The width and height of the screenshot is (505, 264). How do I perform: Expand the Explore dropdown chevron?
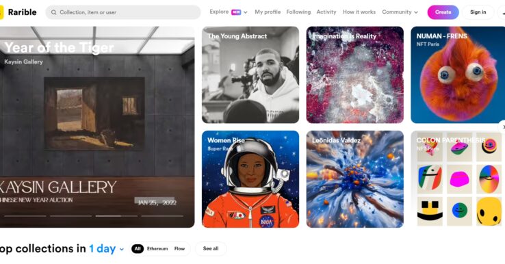pyautogui.click(x=246, y=12)
